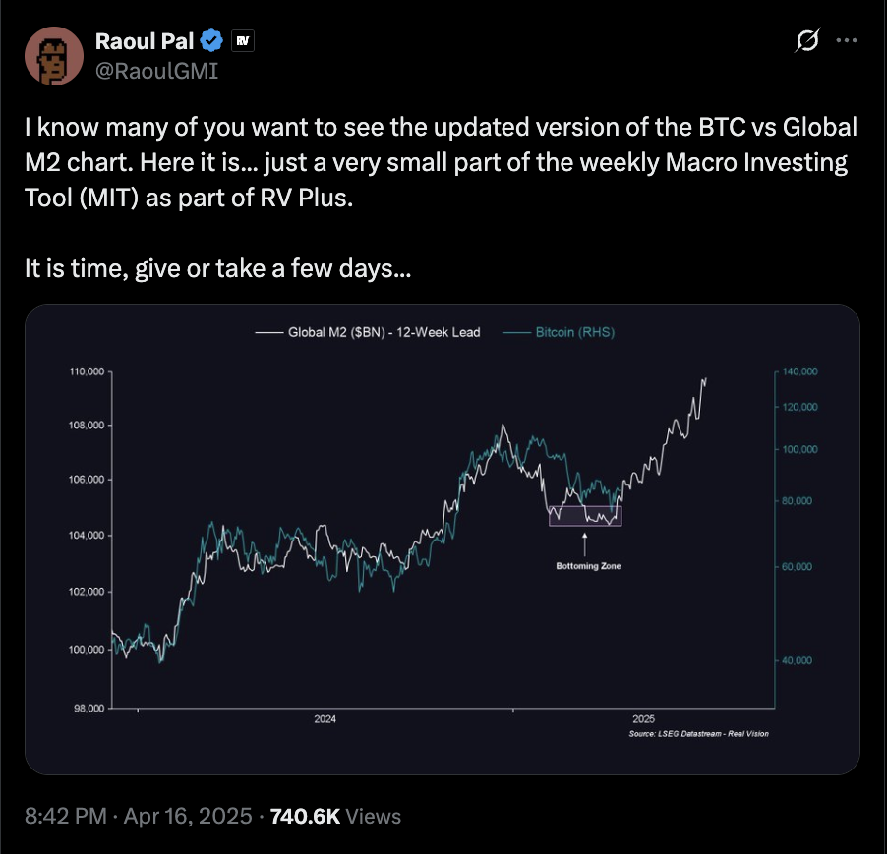
Task: Click the Global M2 12-Week Lead legend
Action: tap(370, 332)
